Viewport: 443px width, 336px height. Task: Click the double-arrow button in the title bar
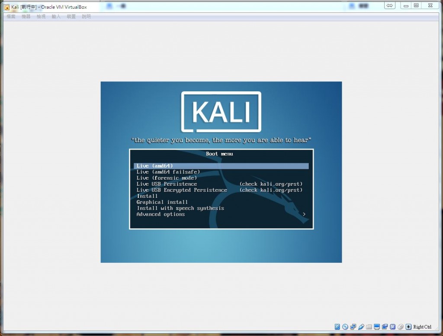[x=390, y=5]
